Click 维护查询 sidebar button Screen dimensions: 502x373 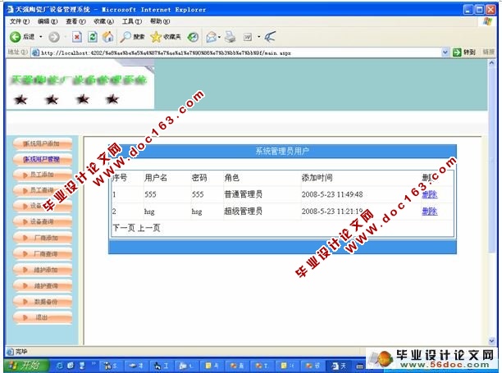(x=43, y=286)
